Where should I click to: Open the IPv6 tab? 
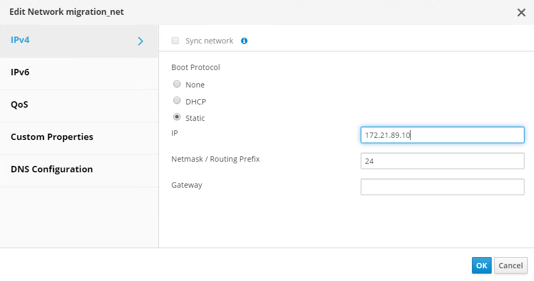[20, 72]
